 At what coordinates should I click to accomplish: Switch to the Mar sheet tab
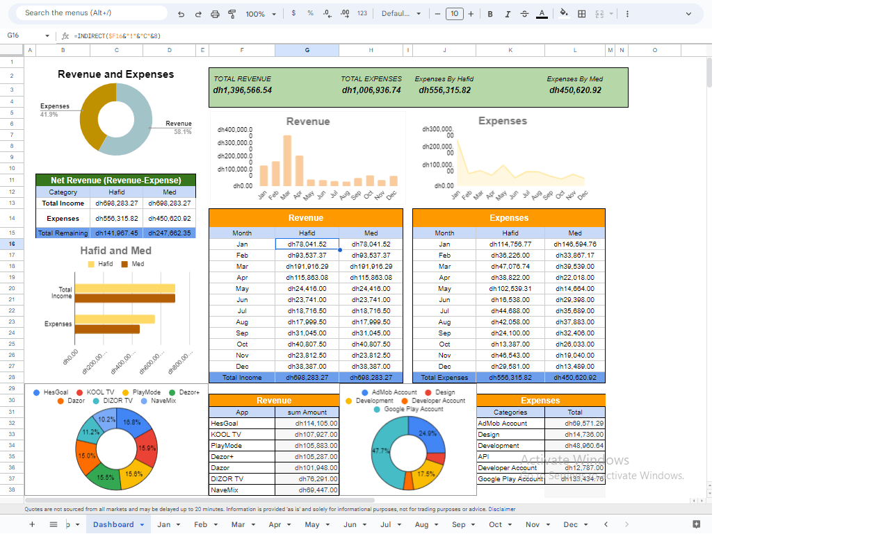238,524
